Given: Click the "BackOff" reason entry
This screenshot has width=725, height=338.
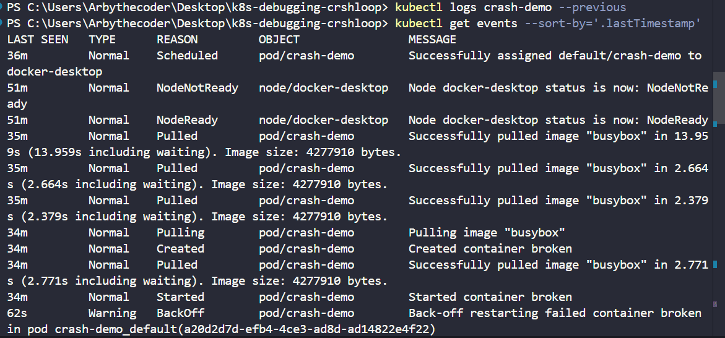Looking at the screenshot, I should tap(180, 313).
